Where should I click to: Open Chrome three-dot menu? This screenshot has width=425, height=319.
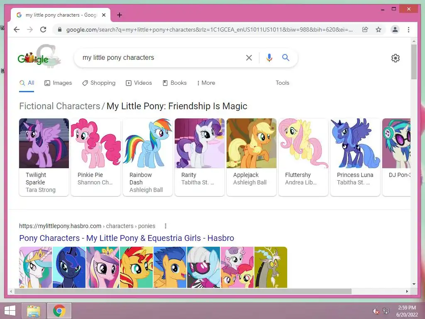(408, 29)
